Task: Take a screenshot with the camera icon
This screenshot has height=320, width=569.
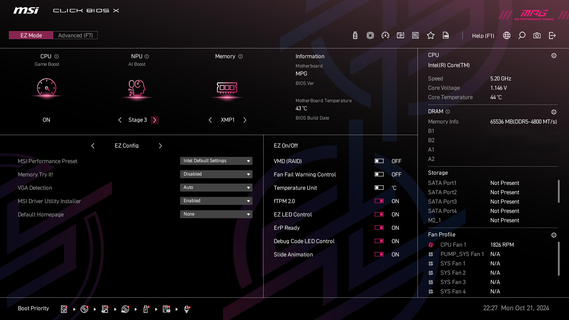Action: click(x=537, y=36)
